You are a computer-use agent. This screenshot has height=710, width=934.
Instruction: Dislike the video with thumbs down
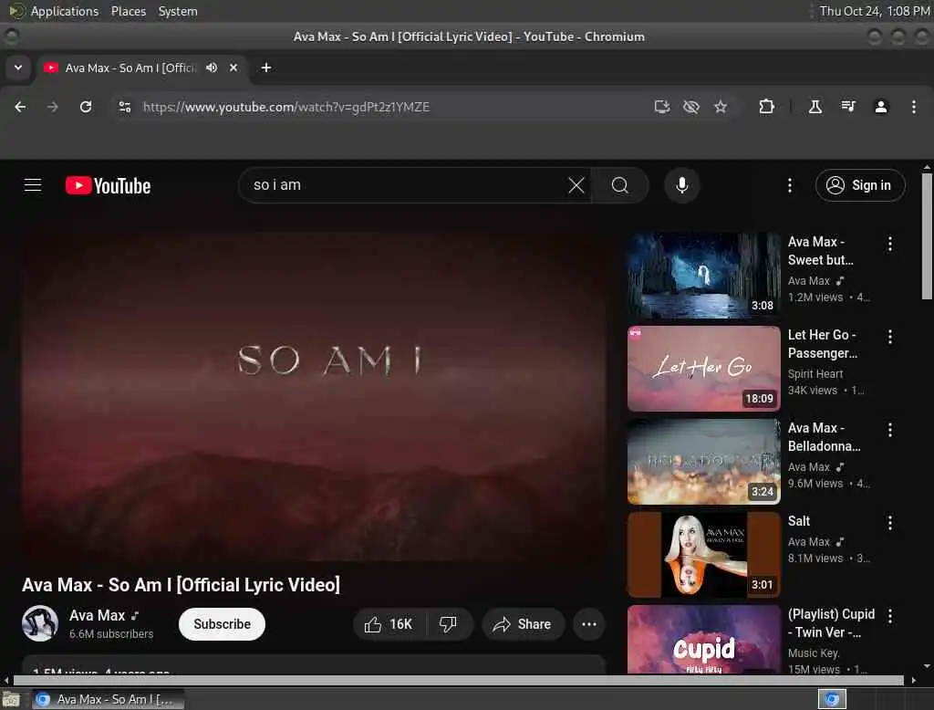click(x=448, y=624)
